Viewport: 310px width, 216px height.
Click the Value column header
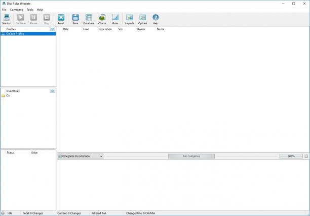pyautogui.click(x=34, y=152)
